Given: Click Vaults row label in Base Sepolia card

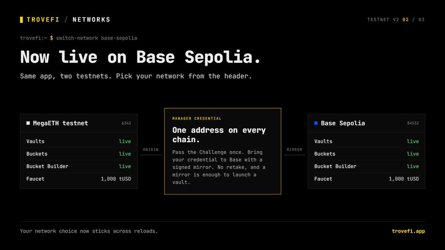Looking at the screenshot, I should click(323, 141).
